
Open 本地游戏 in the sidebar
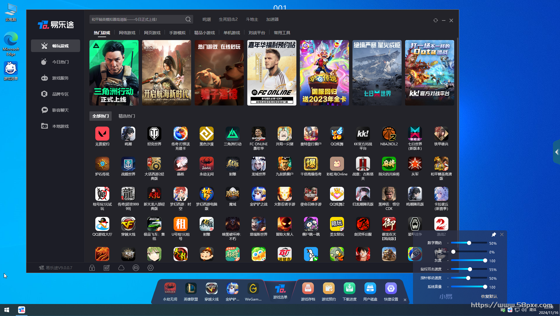[x=55, y=126]
